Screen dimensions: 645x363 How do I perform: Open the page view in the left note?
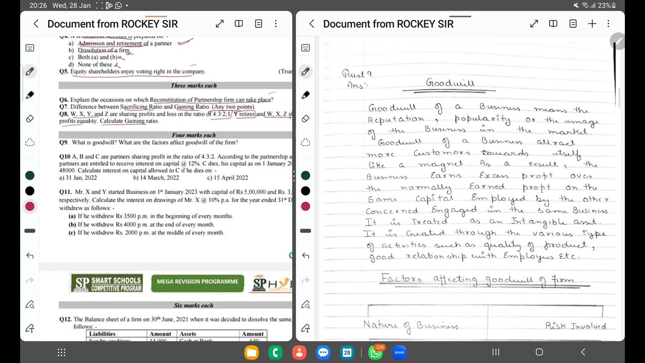259,24
